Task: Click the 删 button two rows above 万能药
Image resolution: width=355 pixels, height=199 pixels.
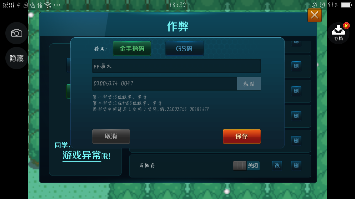Action: (296, 116)
